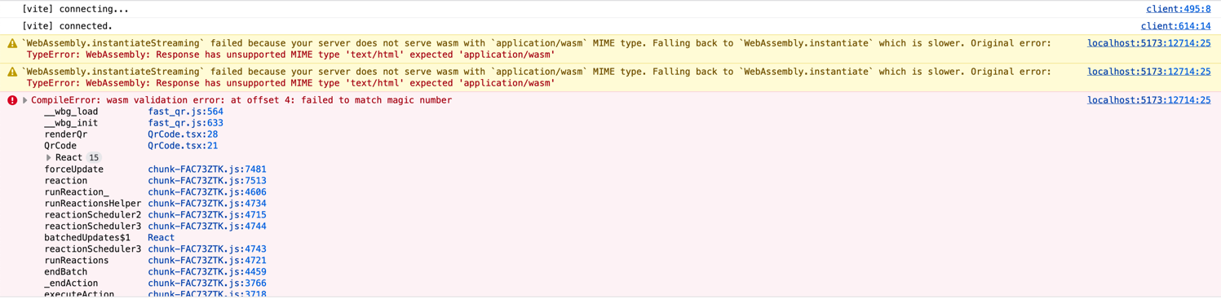Click the runReactions stack frame name
The height and width of the screenshot is (299, 1221).
tap(77, 260)
